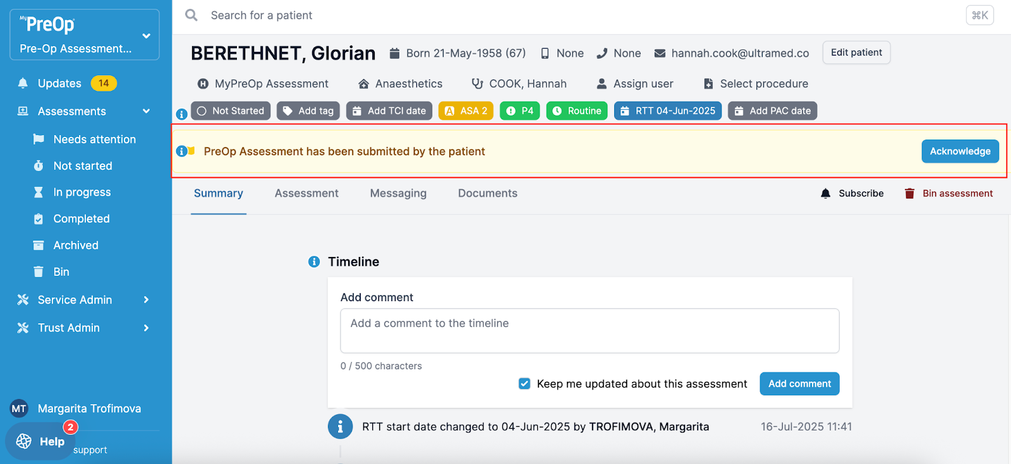Click the blue info icon beside status tags

tap(181, 114)
